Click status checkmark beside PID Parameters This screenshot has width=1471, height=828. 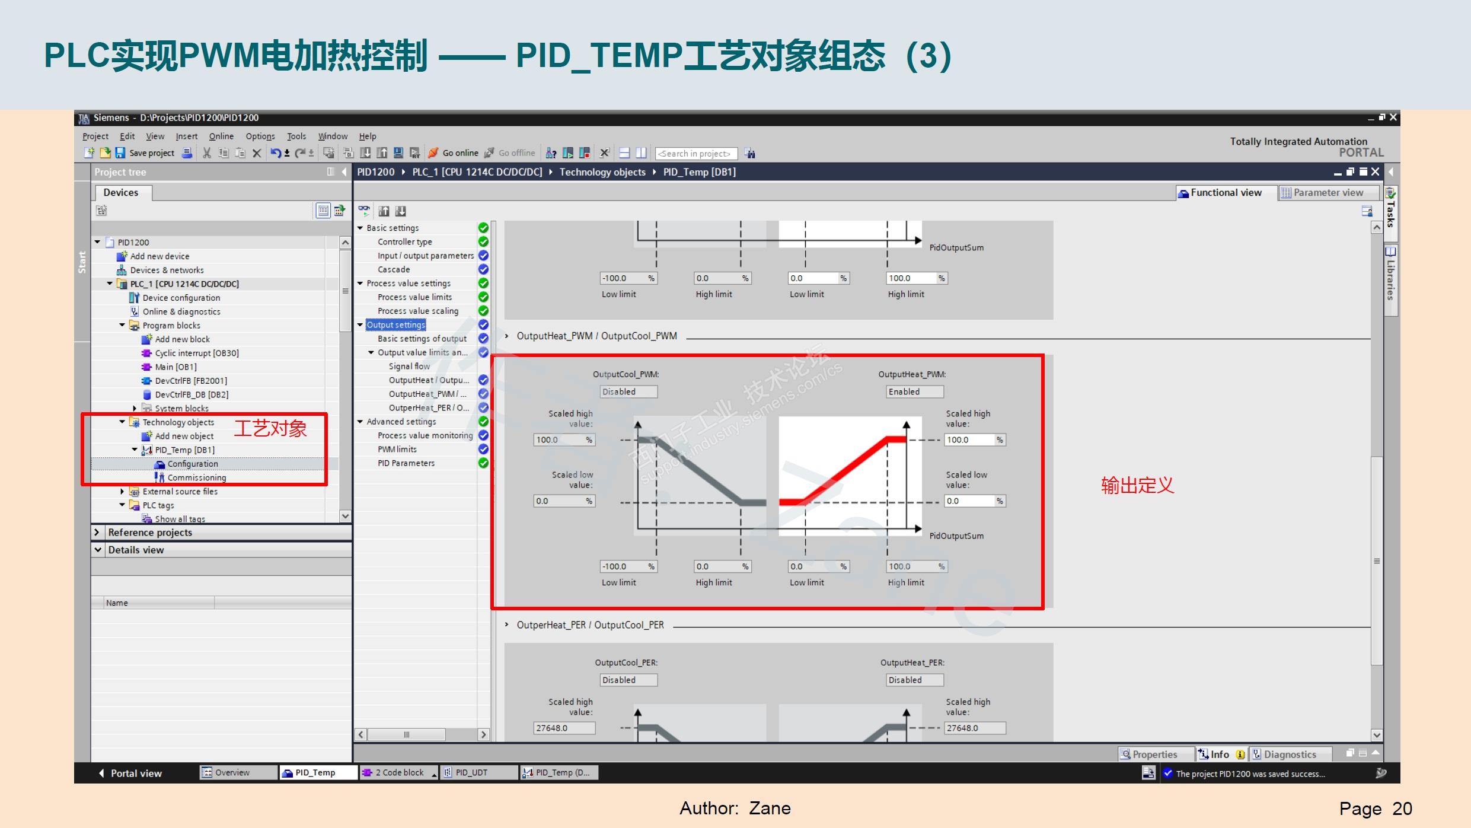pos(483,463)
